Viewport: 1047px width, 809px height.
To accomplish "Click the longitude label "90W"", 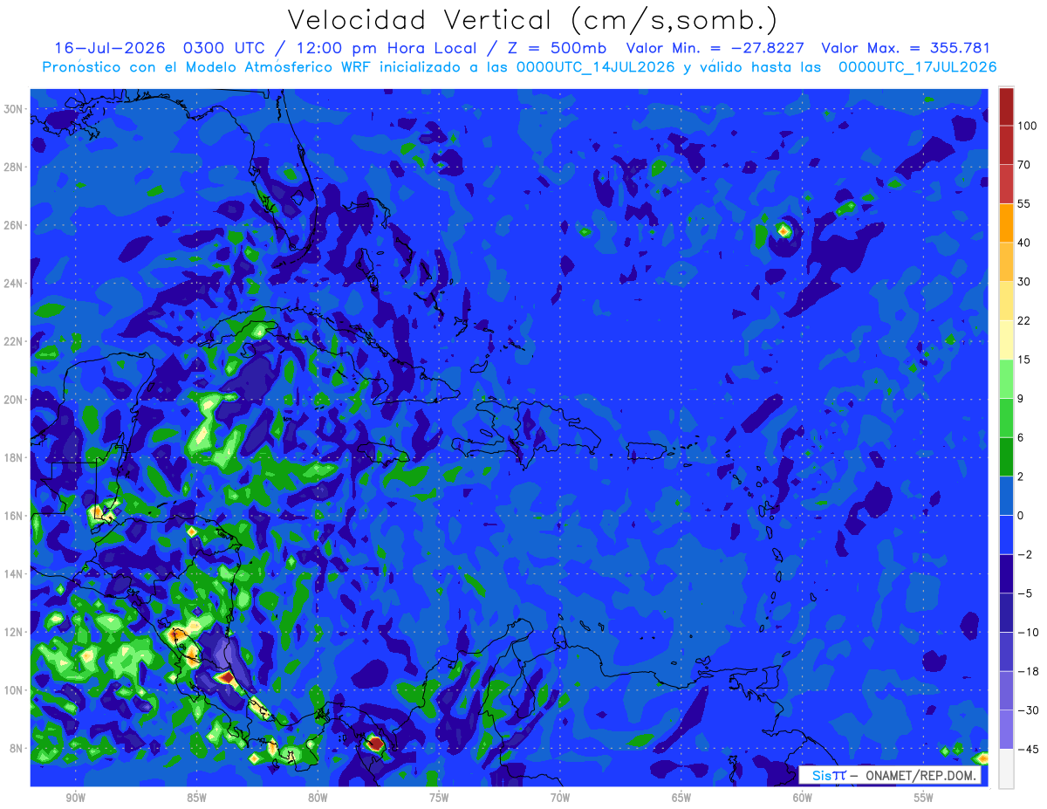I will point(75,798).
